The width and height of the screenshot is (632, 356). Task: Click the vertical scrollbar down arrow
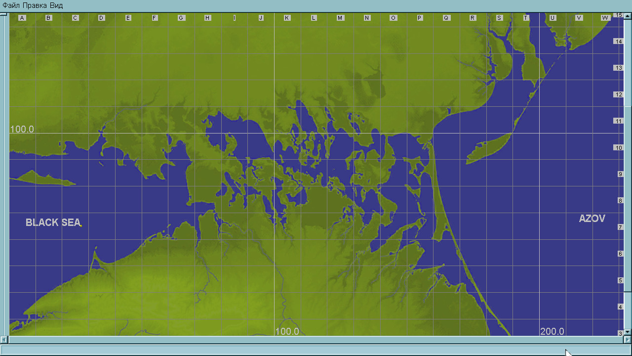pos(628,332)
